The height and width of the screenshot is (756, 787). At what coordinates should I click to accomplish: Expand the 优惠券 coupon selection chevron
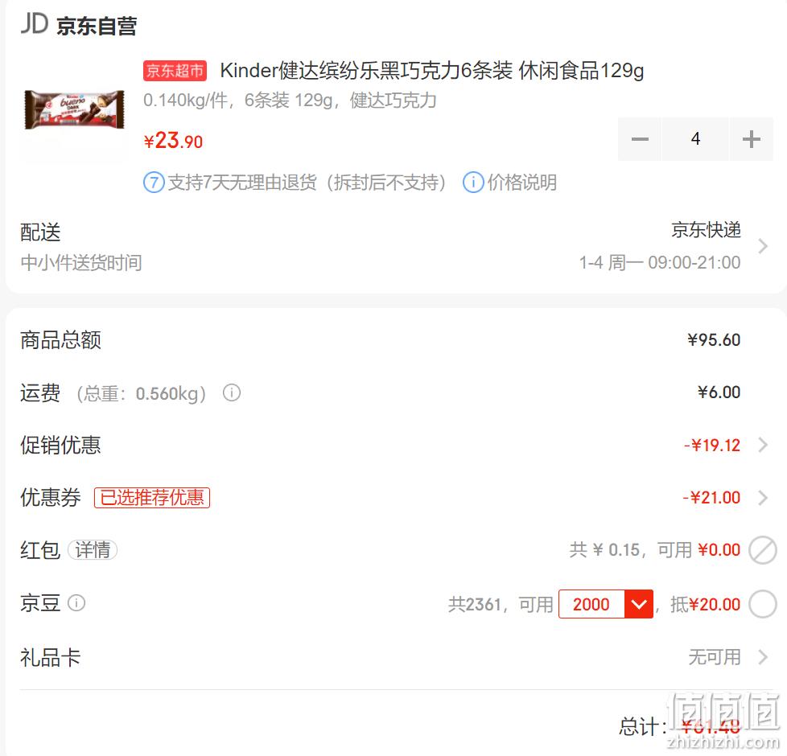(763, 498)
